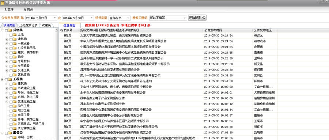Click the folder icon of 市政建设工程

pyautogui.click(x=15, y=88)
